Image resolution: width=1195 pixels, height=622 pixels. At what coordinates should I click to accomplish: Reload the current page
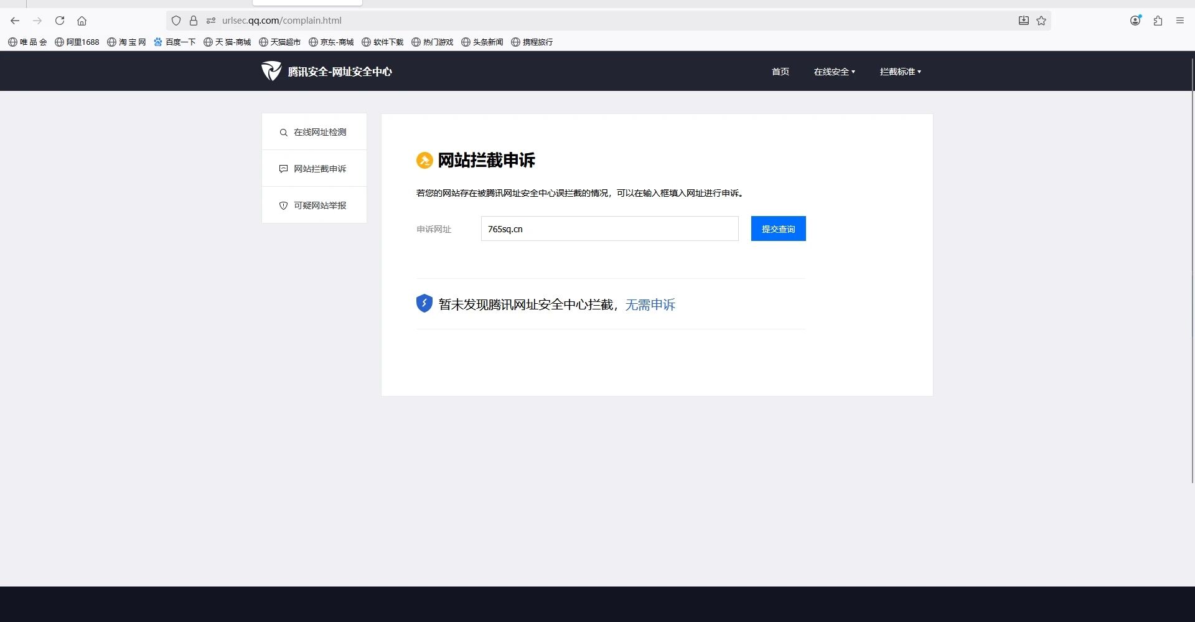60,21
